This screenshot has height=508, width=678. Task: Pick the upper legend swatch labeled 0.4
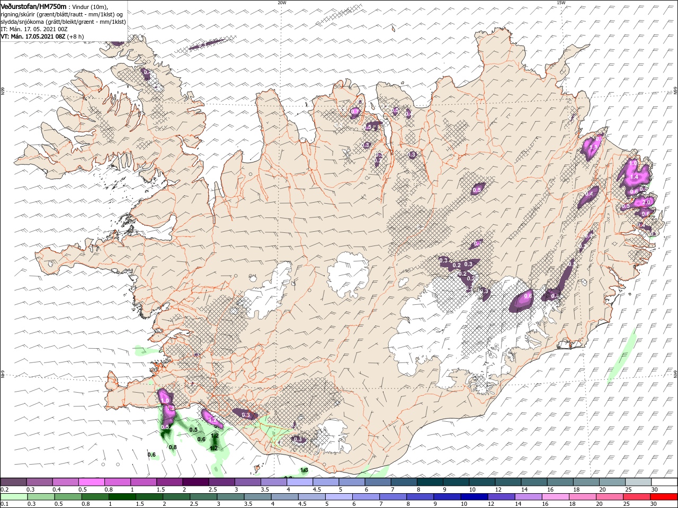tap(65, 482)
